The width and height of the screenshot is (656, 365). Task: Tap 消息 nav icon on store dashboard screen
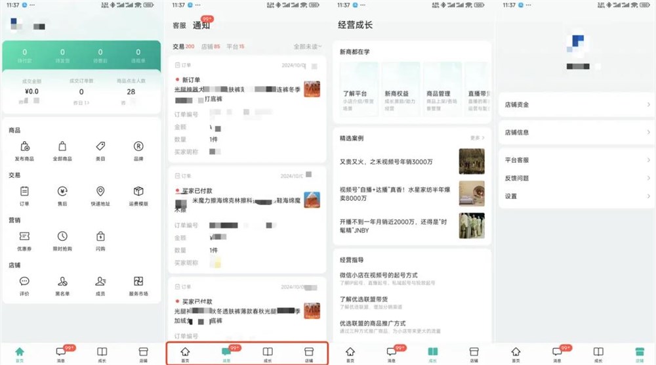pyautogui.click(x=60, y=352)
